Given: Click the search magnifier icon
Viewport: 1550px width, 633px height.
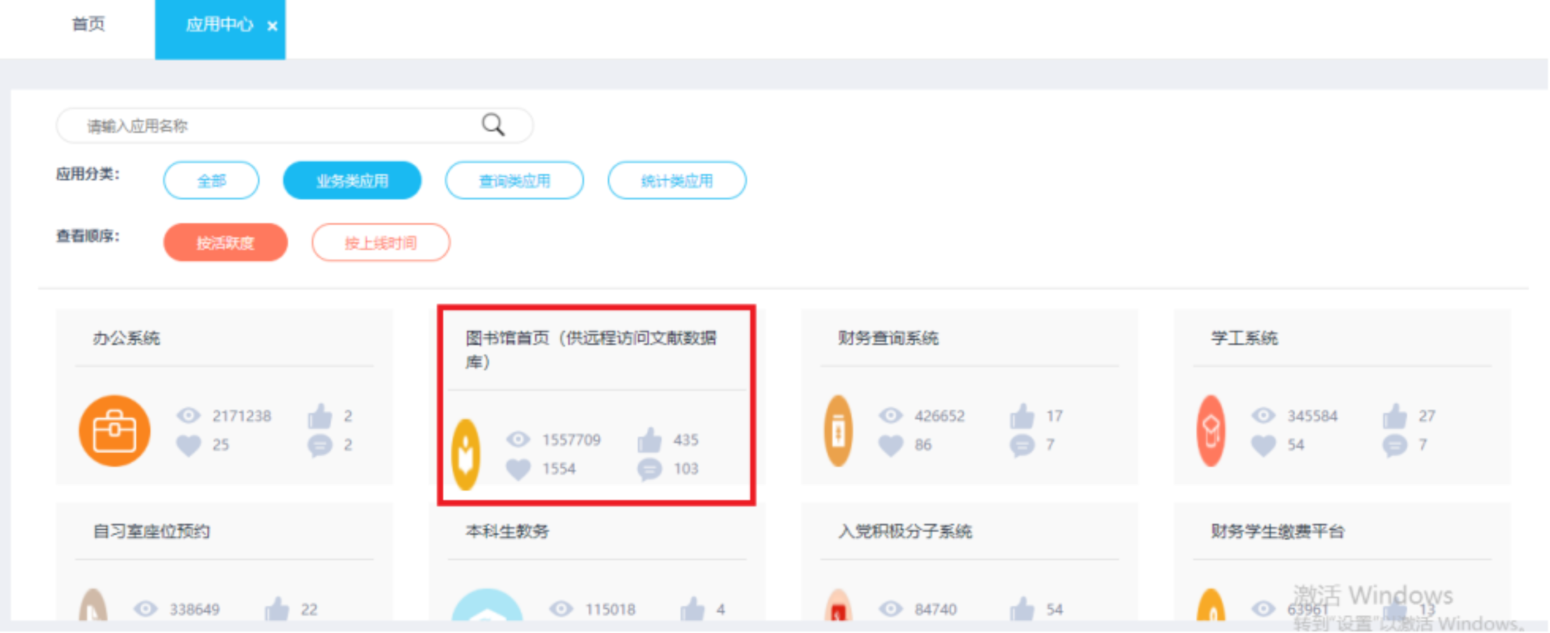Looking at the screenshot, I should coord(493,125).
